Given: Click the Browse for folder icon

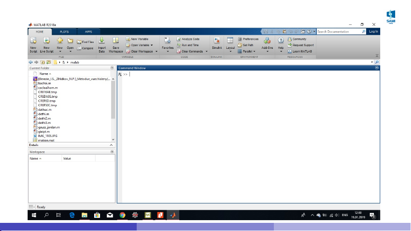Looking at the screenshot, I should (48, 62).
